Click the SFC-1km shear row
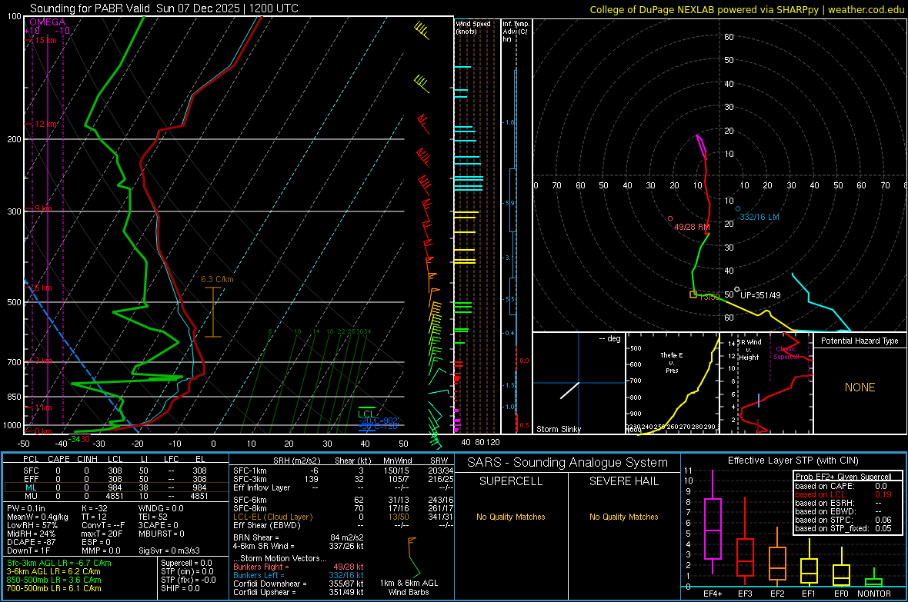 tap(343, 471)
